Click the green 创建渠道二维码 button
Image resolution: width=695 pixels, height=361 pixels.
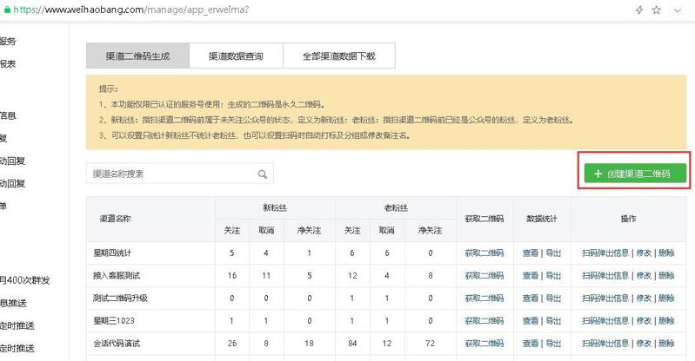[x=634, y=174]
